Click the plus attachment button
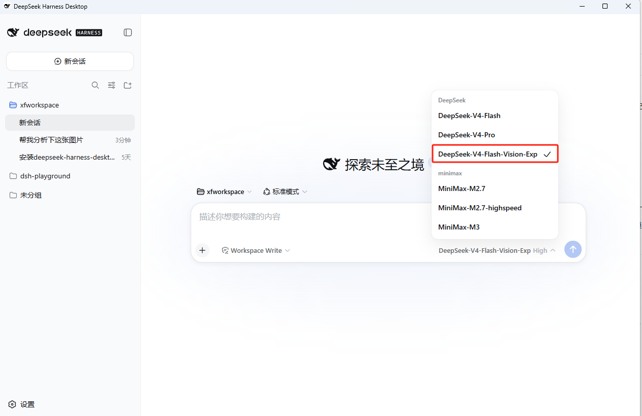642x416 pixels. [x=202, y=250]
